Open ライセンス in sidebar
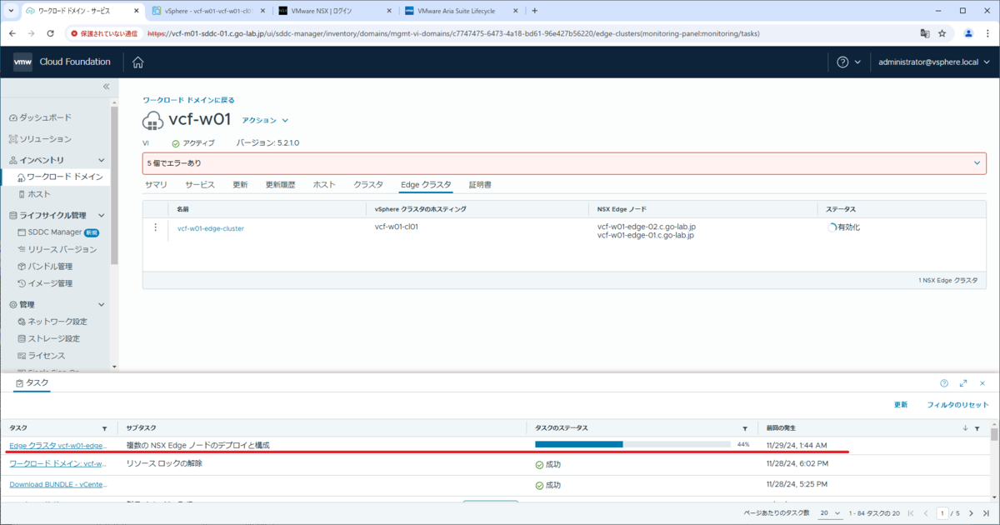Image resolution: width=1000 pixels, height=525 pixels. [47, 356]
